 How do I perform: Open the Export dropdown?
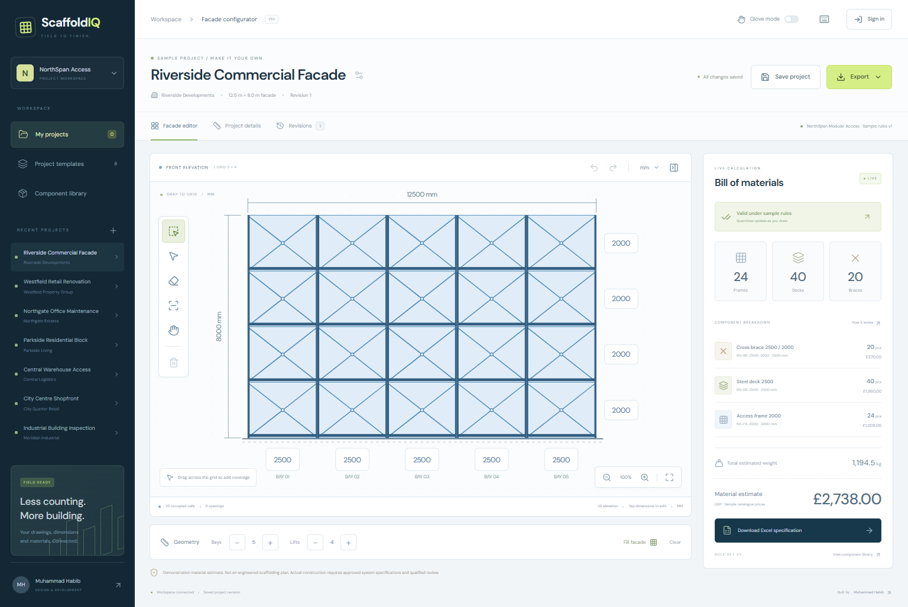coord(859,77)
